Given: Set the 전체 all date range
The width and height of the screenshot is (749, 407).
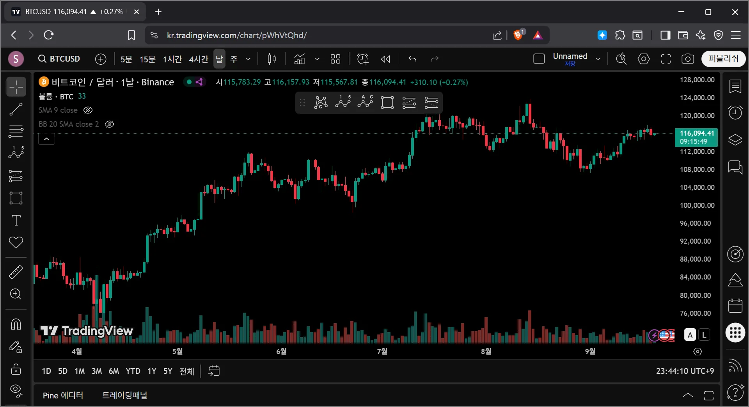Looking at the screenshot, I should tap(187, 371).
